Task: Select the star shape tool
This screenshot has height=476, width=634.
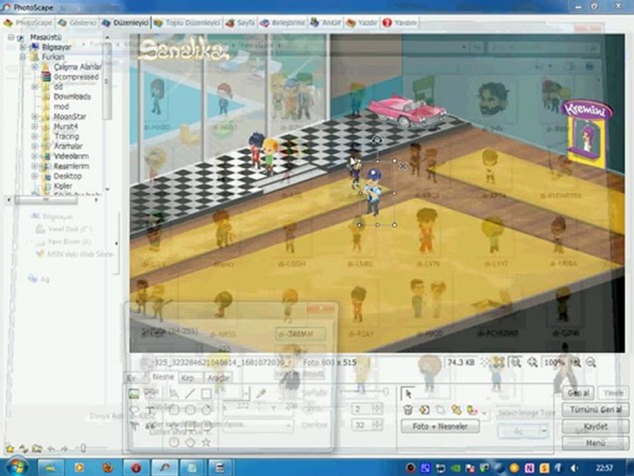Action: [206, 442]
